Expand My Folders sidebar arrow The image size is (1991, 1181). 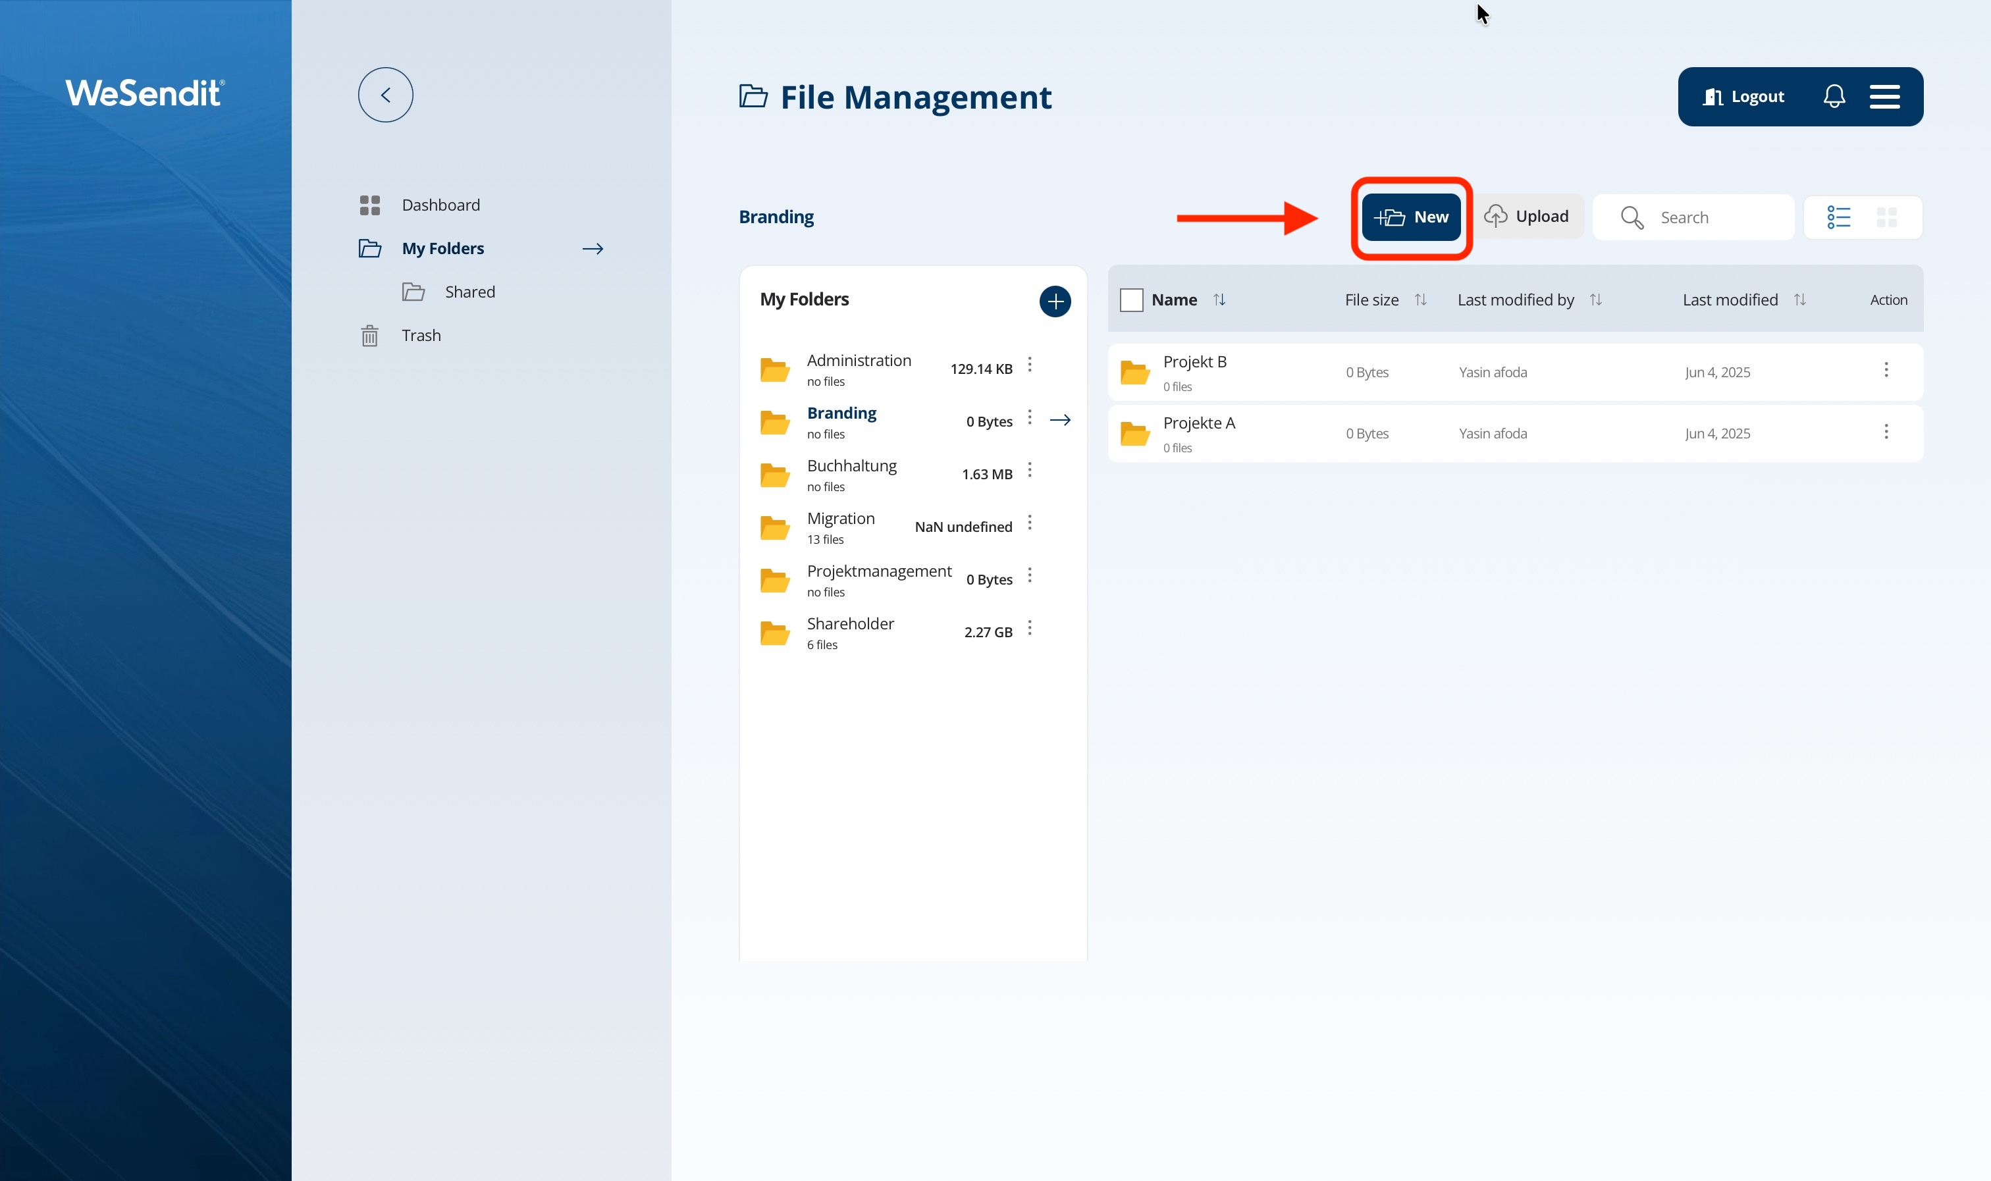click(x=592, y=248)
